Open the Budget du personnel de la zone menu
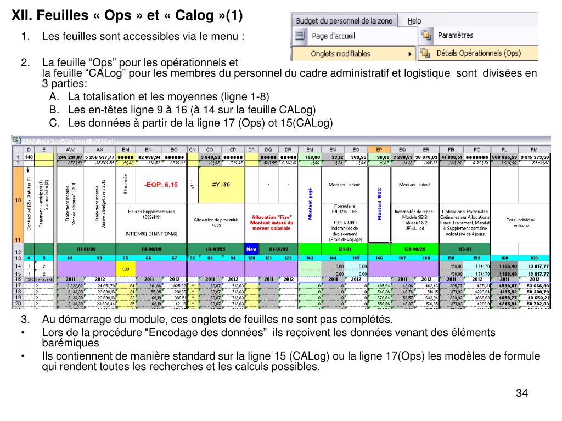This screenshot has height=421, width=562. coord(344,21)
